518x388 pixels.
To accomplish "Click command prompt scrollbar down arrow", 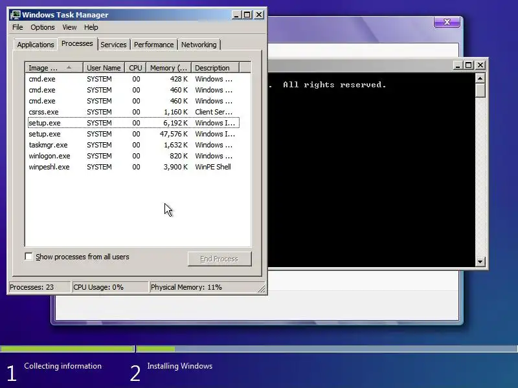I will (480, 262).
